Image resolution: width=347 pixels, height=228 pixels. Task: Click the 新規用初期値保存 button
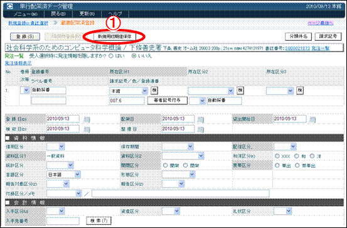coord(114,36)
